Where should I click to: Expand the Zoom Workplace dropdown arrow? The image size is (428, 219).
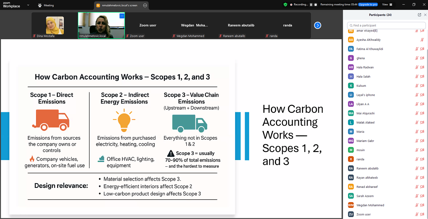(x=28, y=5)
